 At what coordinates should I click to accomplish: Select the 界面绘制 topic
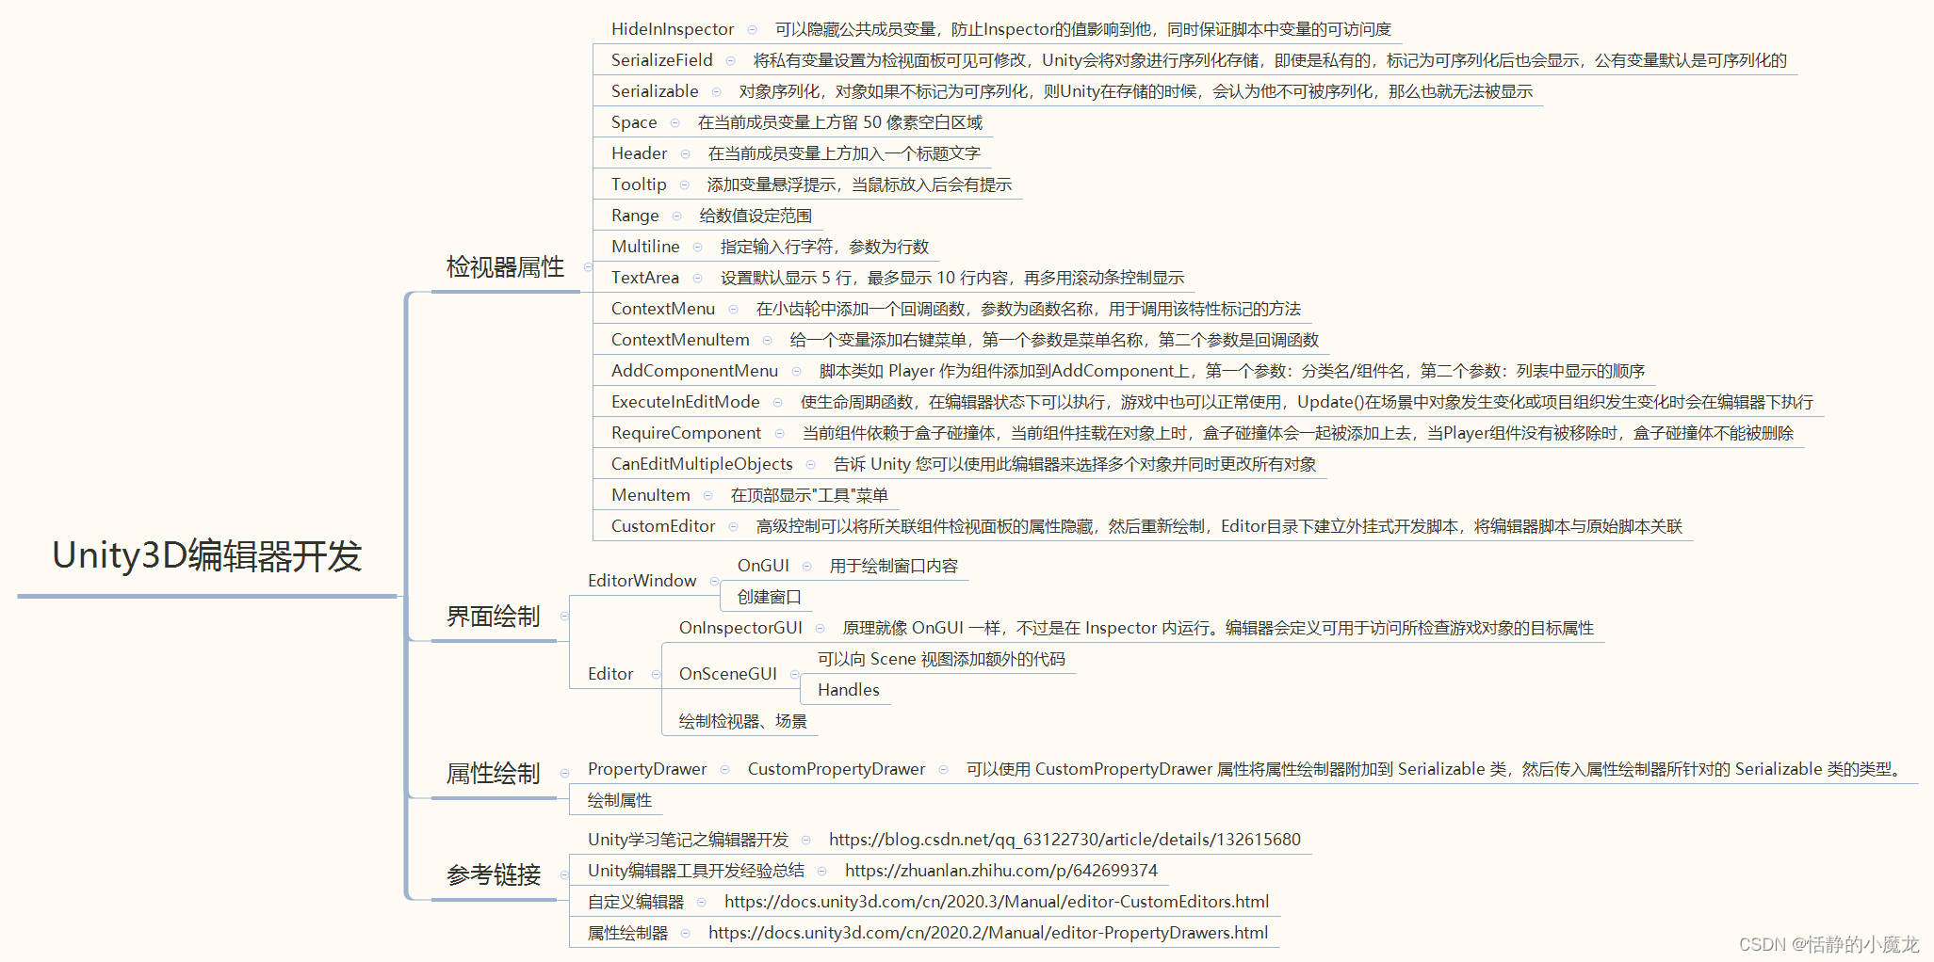click(493, 617)
